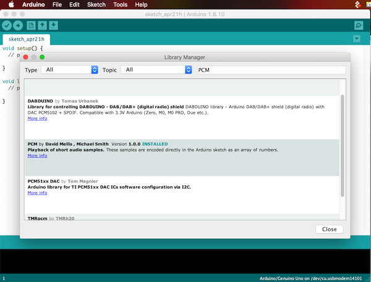Click the red close dot of Library Manager
371x282 pixels.
click(x=26, y=57)
